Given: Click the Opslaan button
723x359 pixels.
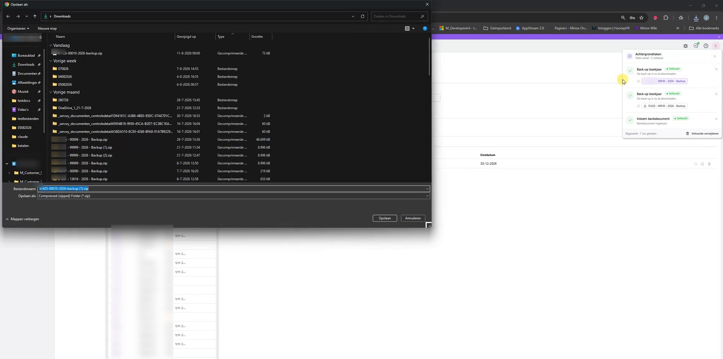Looking at the screenshot, I should (x=384, y=218).
